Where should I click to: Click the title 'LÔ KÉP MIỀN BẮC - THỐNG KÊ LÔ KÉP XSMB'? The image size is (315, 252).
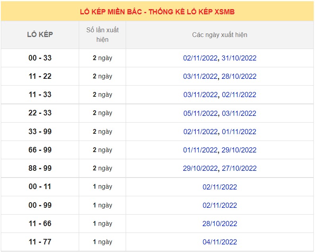(157, 12)
